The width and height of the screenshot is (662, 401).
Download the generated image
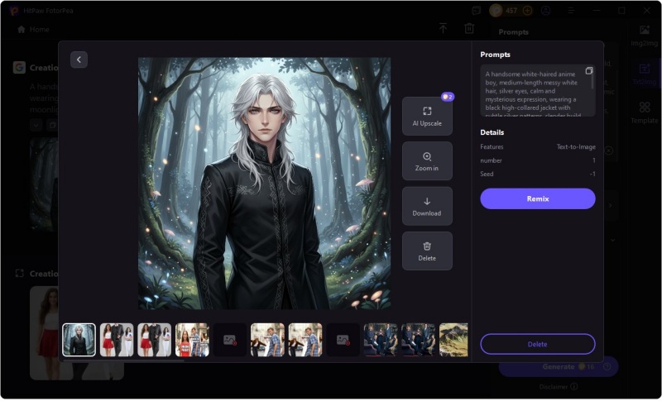coord(427,206)
